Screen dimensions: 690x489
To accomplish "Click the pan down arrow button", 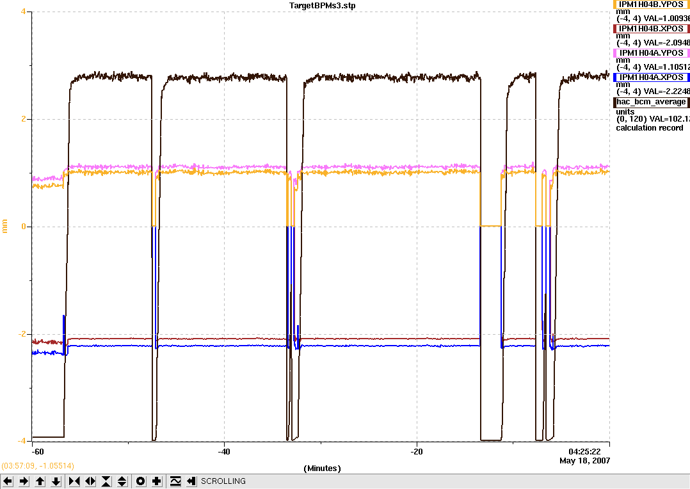I will tap(56, 481).
